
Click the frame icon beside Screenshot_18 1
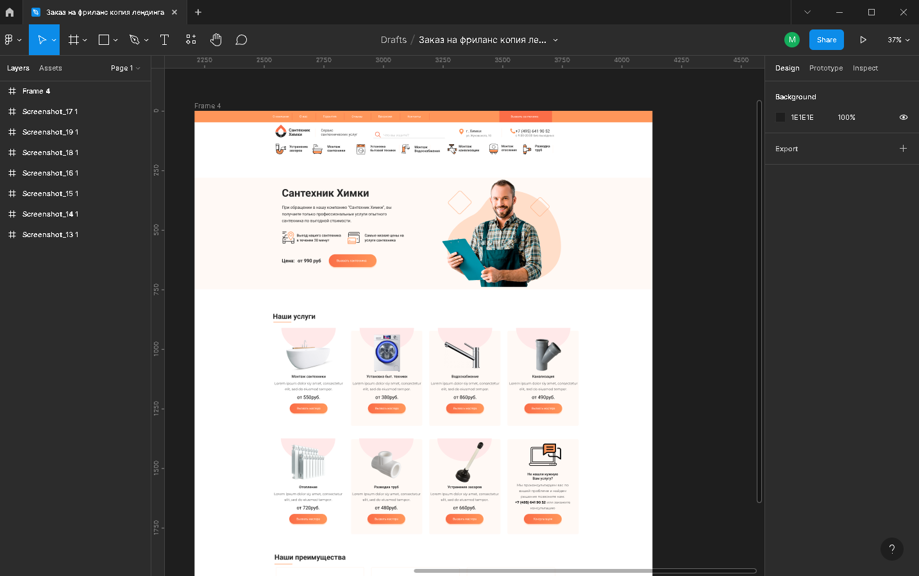[12, 152]
